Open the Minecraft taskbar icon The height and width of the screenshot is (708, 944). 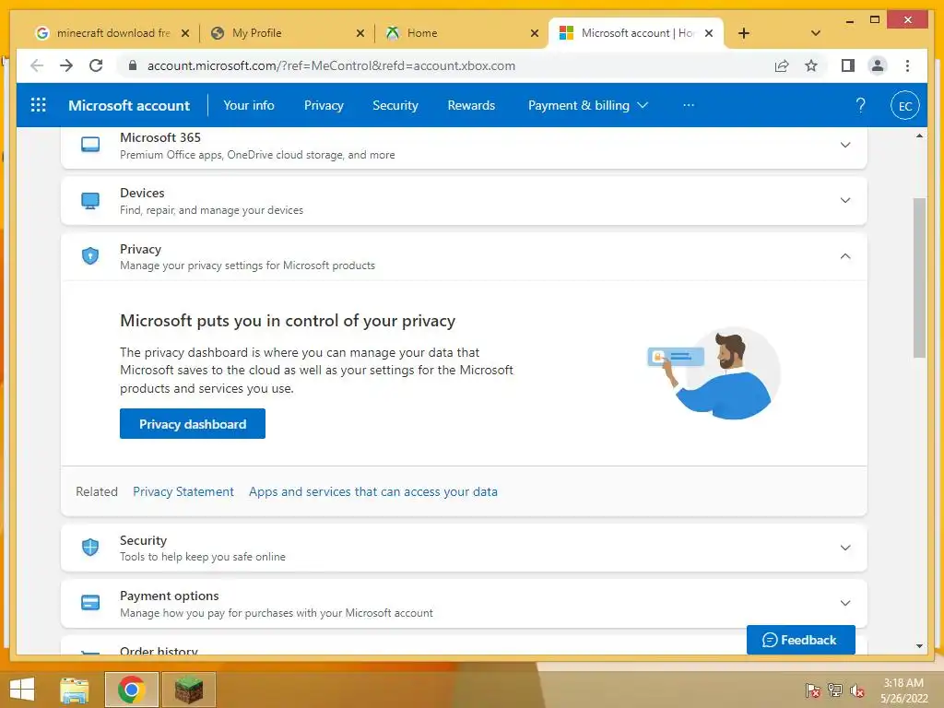(x=188, y=690)
